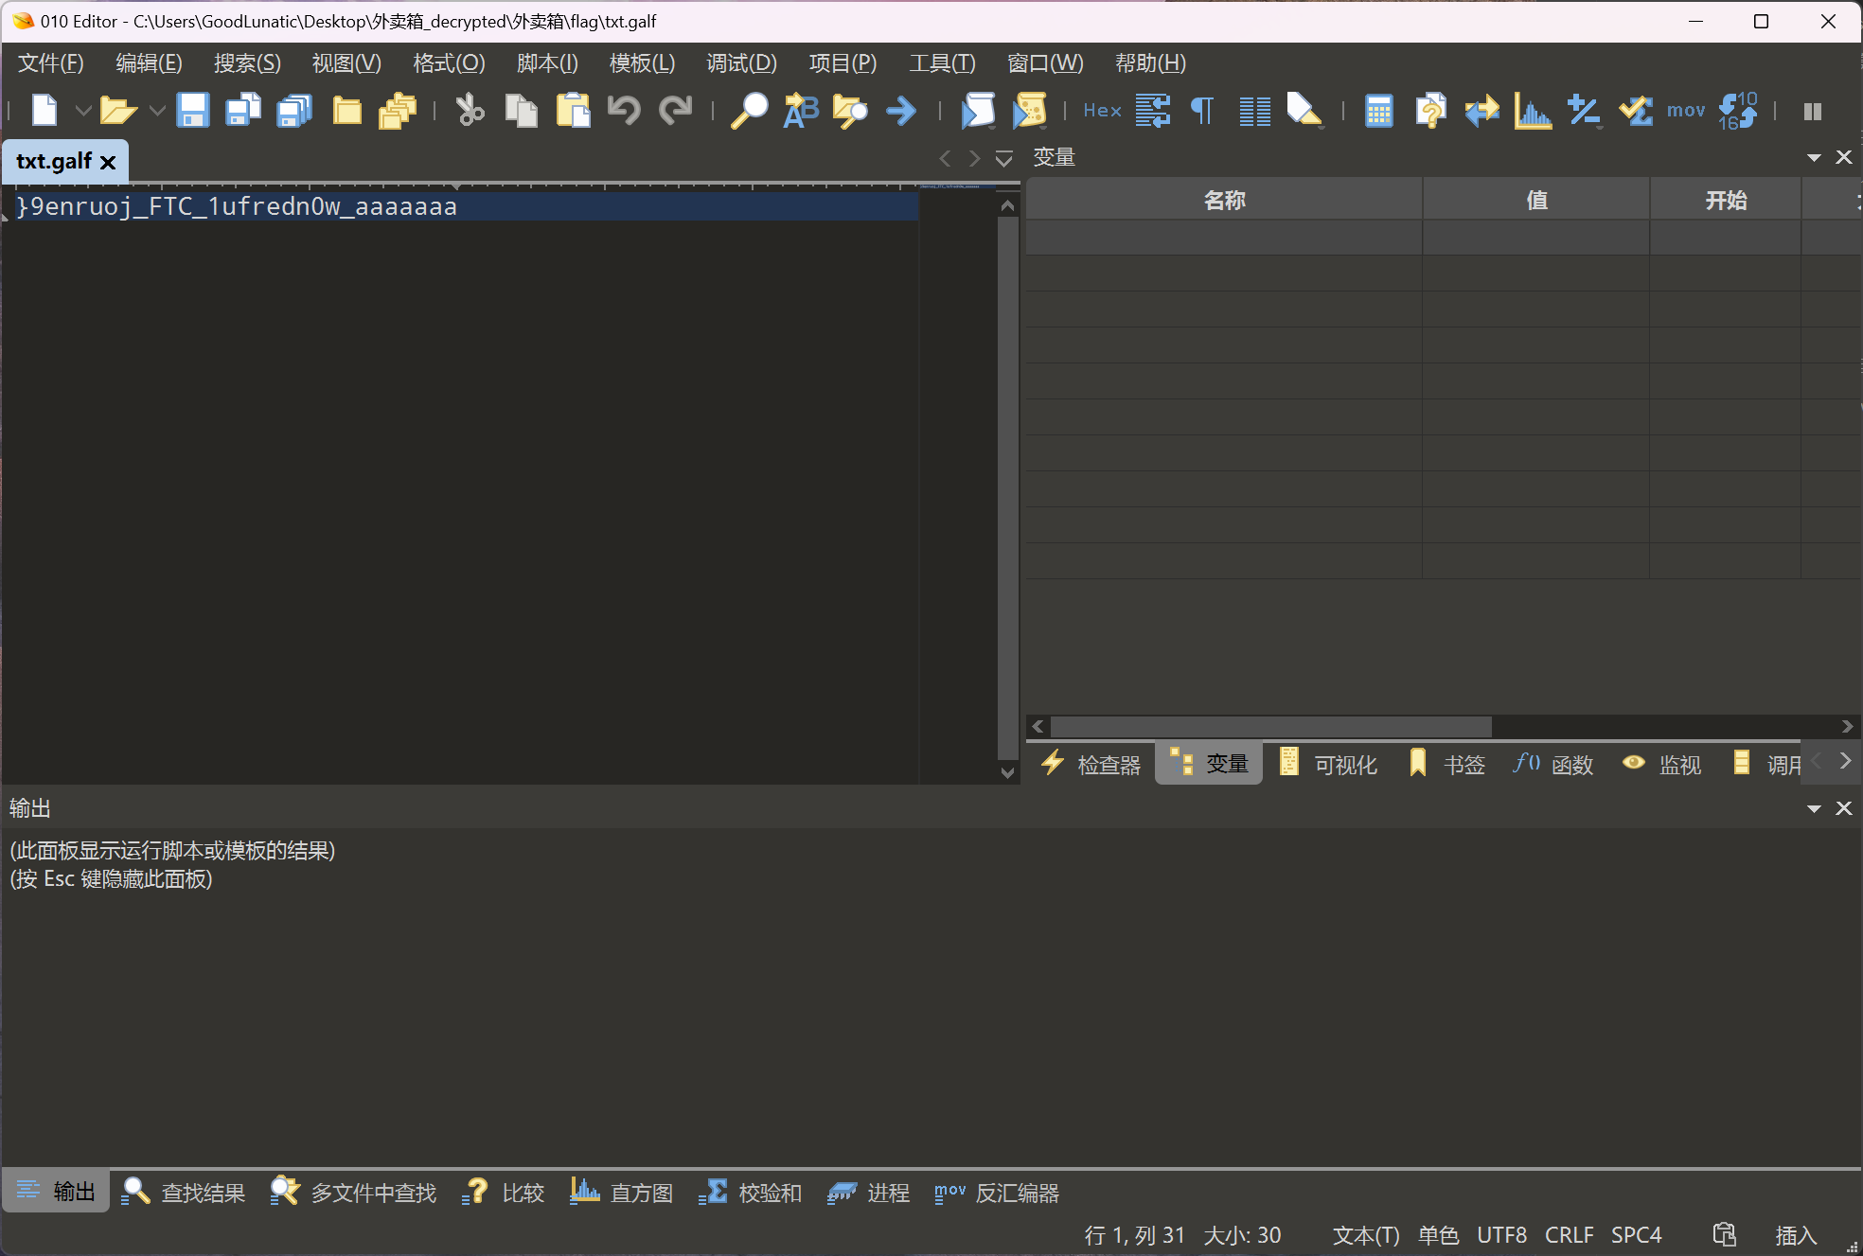Click the Redo arrow icon
Screen dimensions: 1863x1256
point(676,111)
